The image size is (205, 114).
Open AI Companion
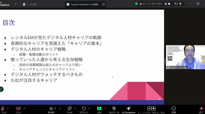[x=129, y=109]
